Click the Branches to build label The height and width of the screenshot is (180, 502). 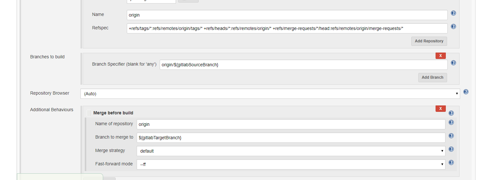click(47, 57)
